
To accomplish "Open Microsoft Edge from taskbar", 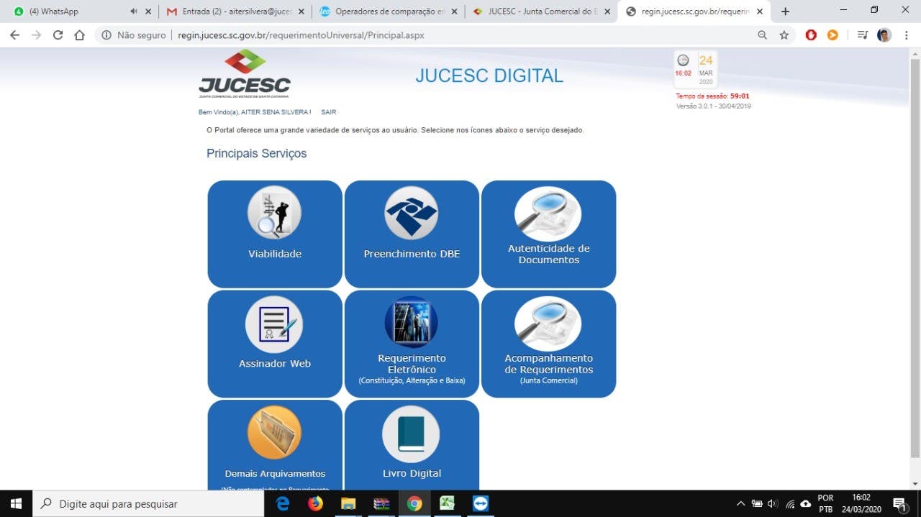I will click(x=283, y=503).
